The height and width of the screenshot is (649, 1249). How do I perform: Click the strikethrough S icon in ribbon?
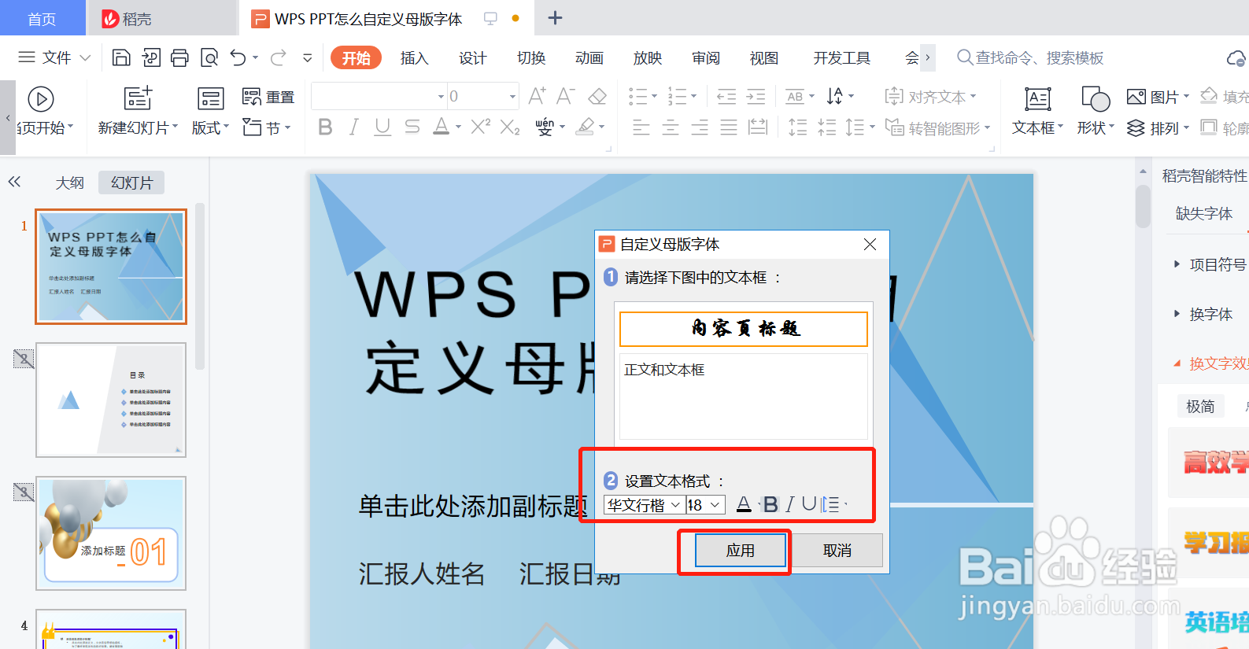coord(412,127)
